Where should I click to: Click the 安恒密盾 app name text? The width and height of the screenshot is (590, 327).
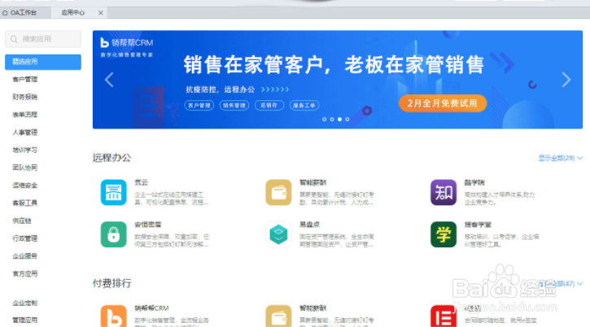click(x=148, y=225)
